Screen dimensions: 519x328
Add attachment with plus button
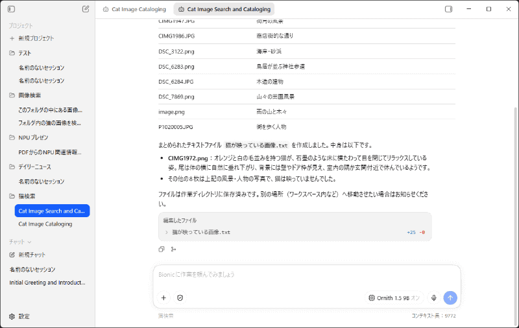tap(163, 298)
